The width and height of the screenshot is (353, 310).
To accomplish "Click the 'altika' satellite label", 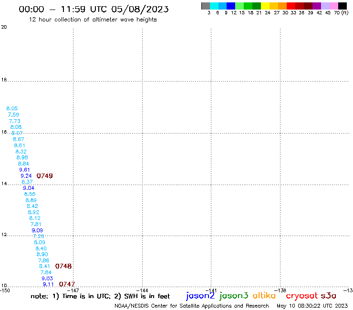I will tap(264, 296).
